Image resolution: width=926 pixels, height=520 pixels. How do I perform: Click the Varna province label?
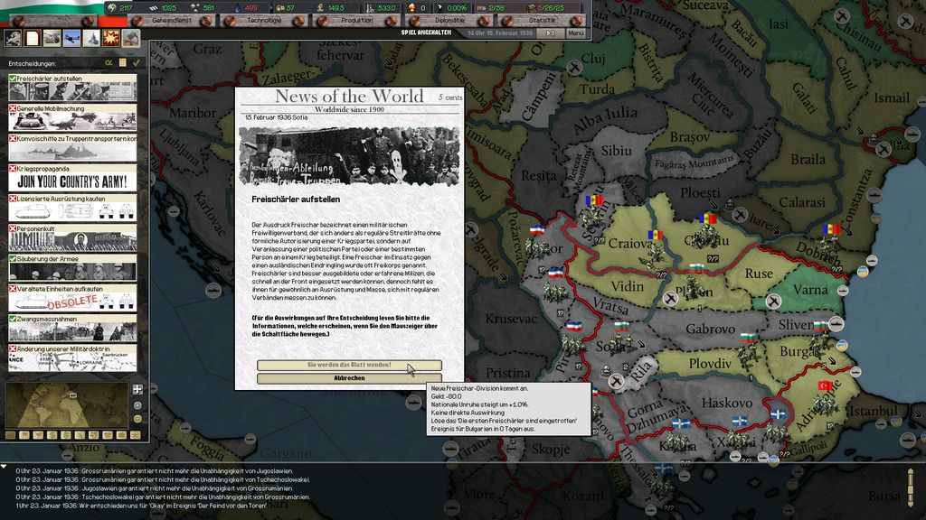(810, 290)
